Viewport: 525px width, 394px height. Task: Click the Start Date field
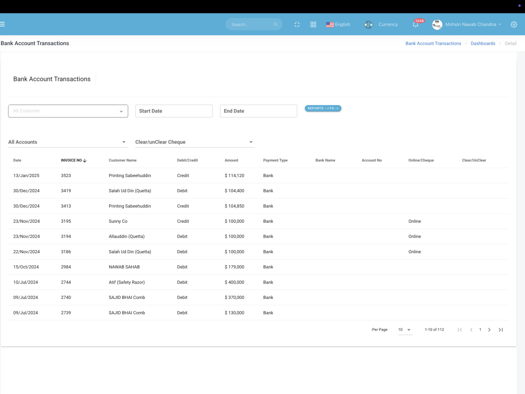coord(174,111)
